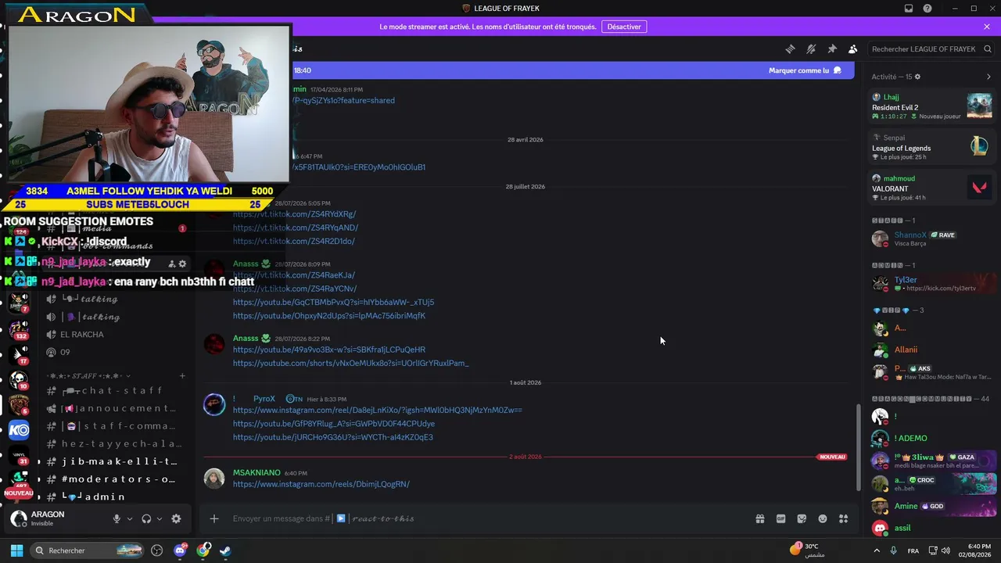Open the moderators-o… channel
The image size is (1001, 563).
coord(112,479)
